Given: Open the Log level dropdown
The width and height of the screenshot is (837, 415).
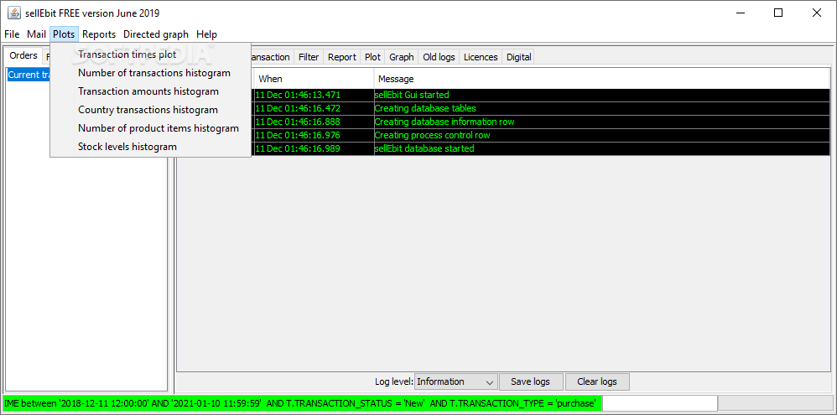Looking at the screenshot, I should (456, 381).
